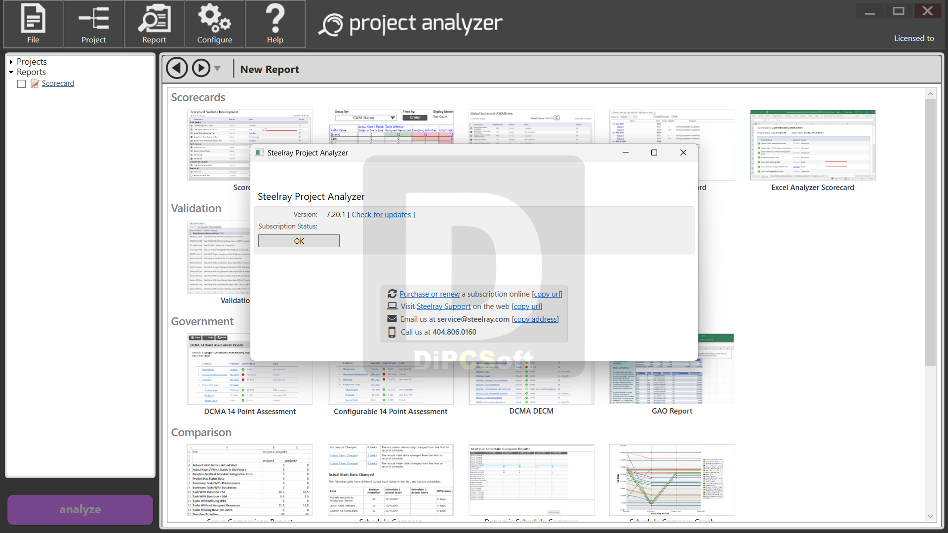
Task: Click the purple analyze button
Action: point(80,509)
